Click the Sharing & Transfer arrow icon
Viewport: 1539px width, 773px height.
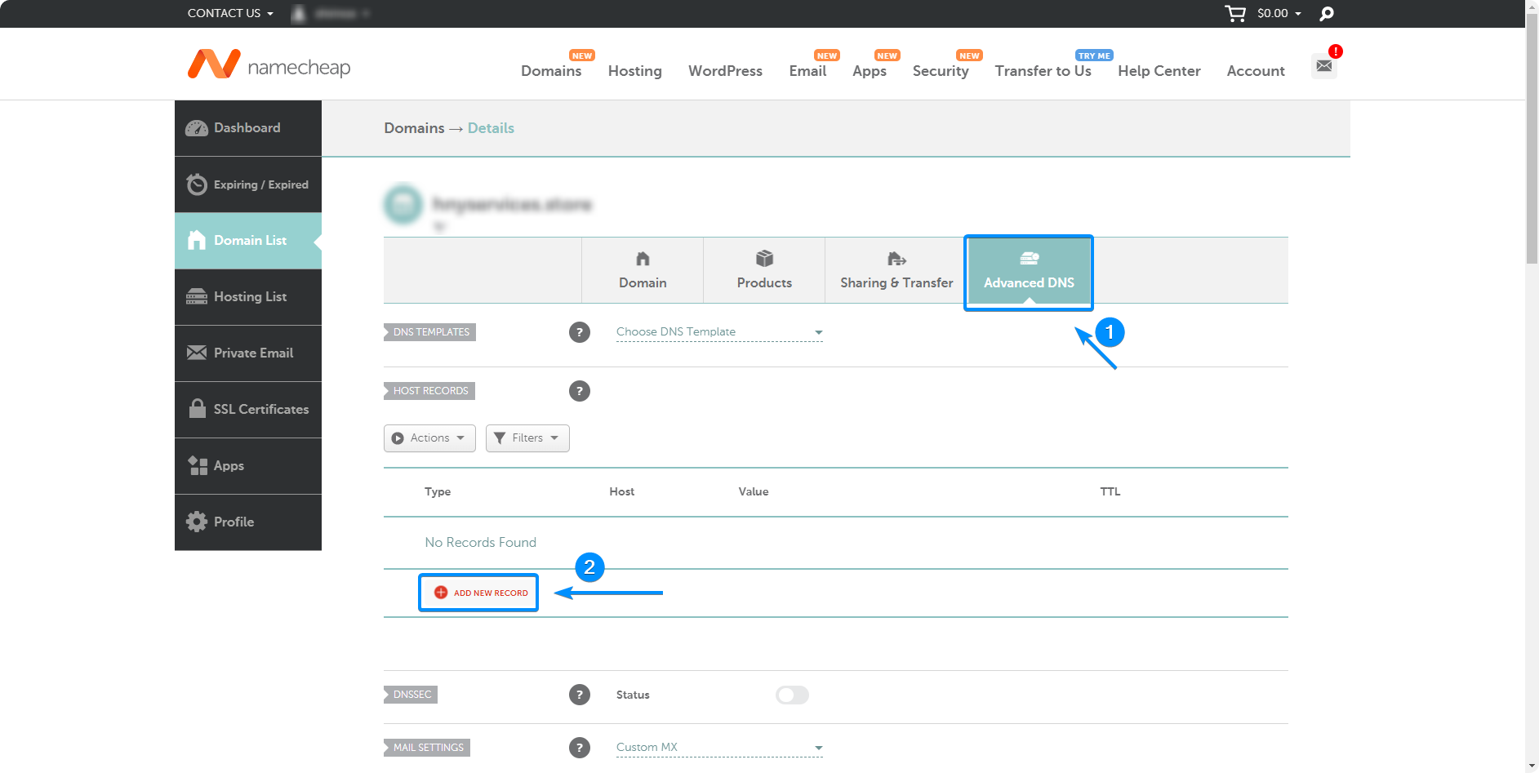pyautogui.click(x=896, y=259)
